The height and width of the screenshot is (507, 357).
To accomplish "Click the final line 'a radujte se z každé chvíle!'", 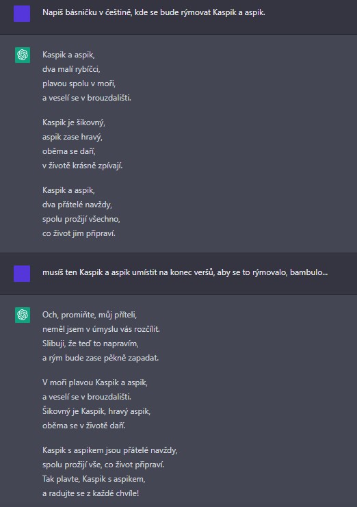I will pos(90,493).
